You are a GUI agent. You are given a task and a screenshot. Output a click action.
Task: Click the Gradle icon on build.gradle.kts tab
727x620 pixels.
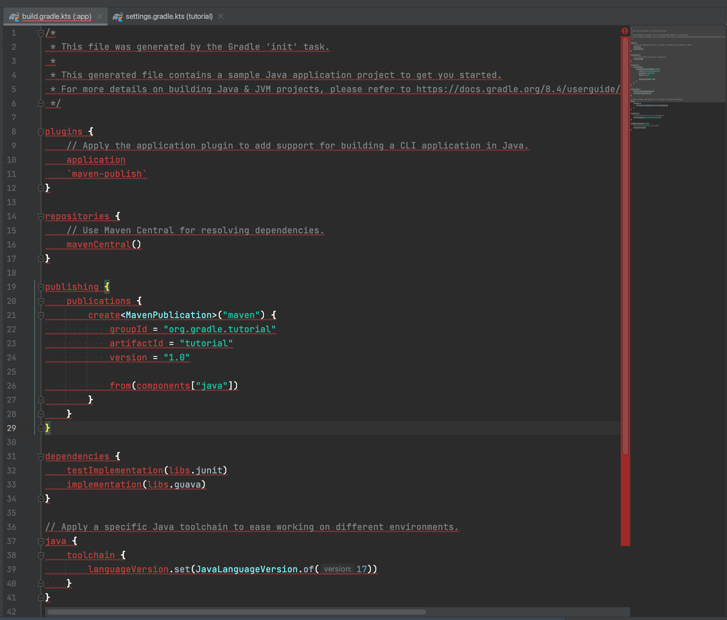[14, 16]
